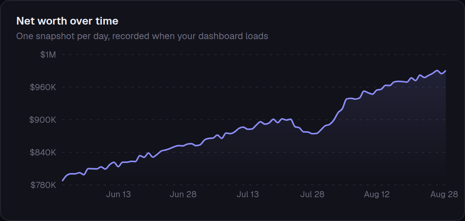Click the line's lowest dip near Jul 28
The image size is (465, 221).
(313, 134)
